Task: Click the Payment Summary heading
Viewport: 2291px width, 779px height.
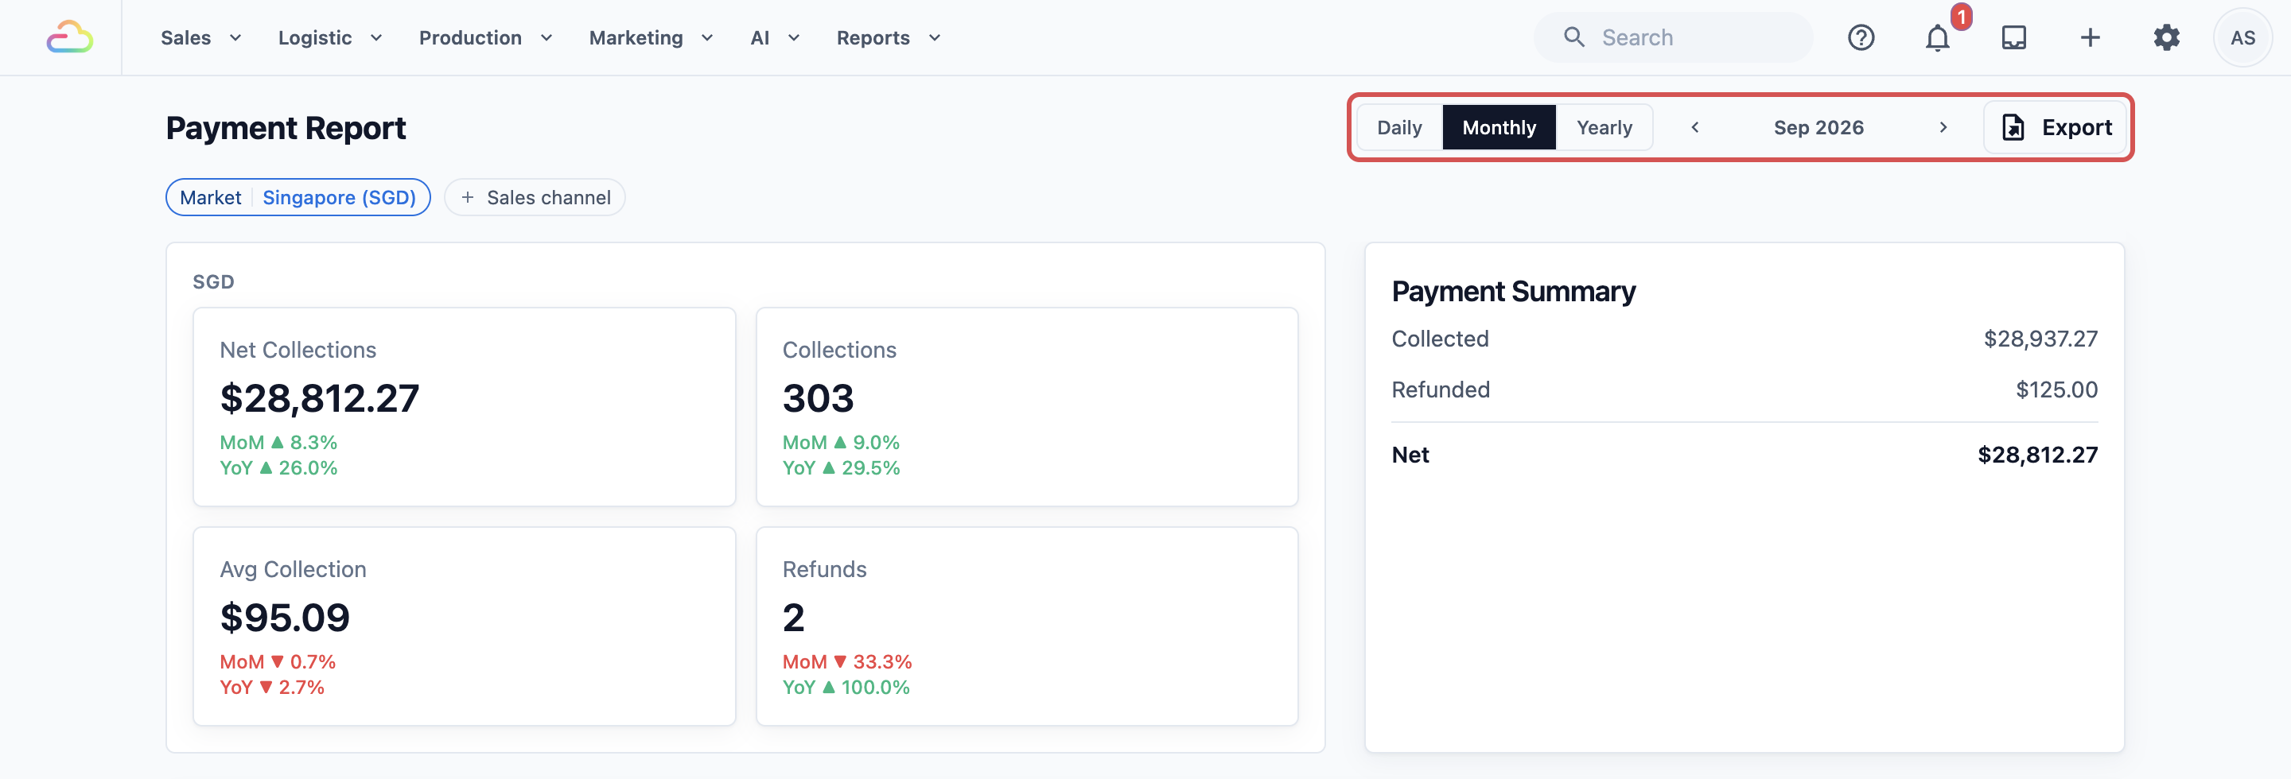Action: 1513,292
